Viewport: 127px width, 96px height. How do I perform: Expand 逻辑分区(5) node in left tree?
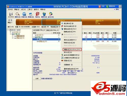point(13,38)
